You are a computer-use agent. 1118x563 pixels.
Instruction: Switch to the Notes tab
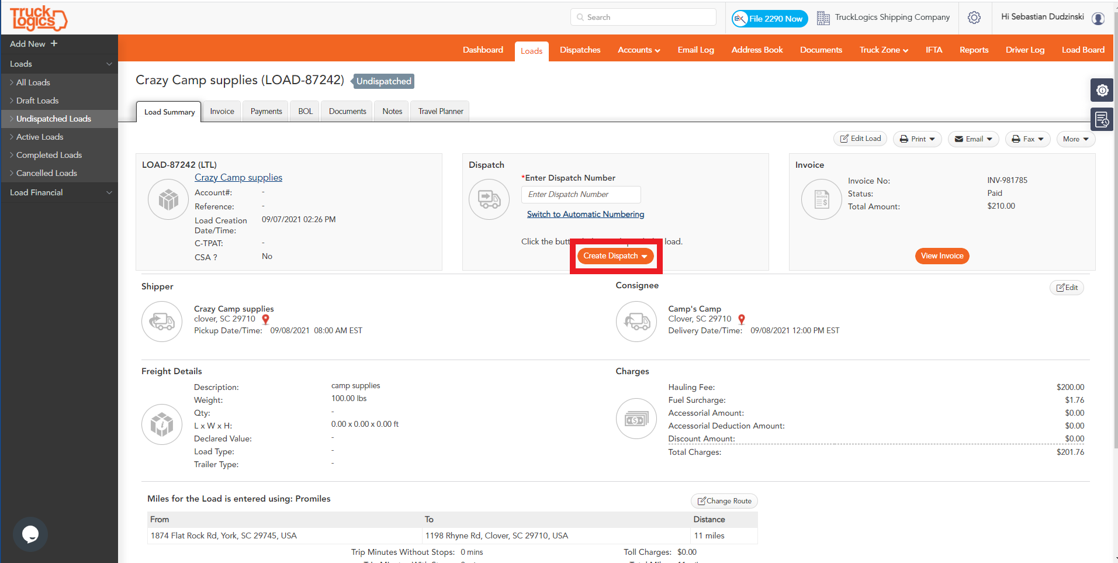tap(392, 111)
